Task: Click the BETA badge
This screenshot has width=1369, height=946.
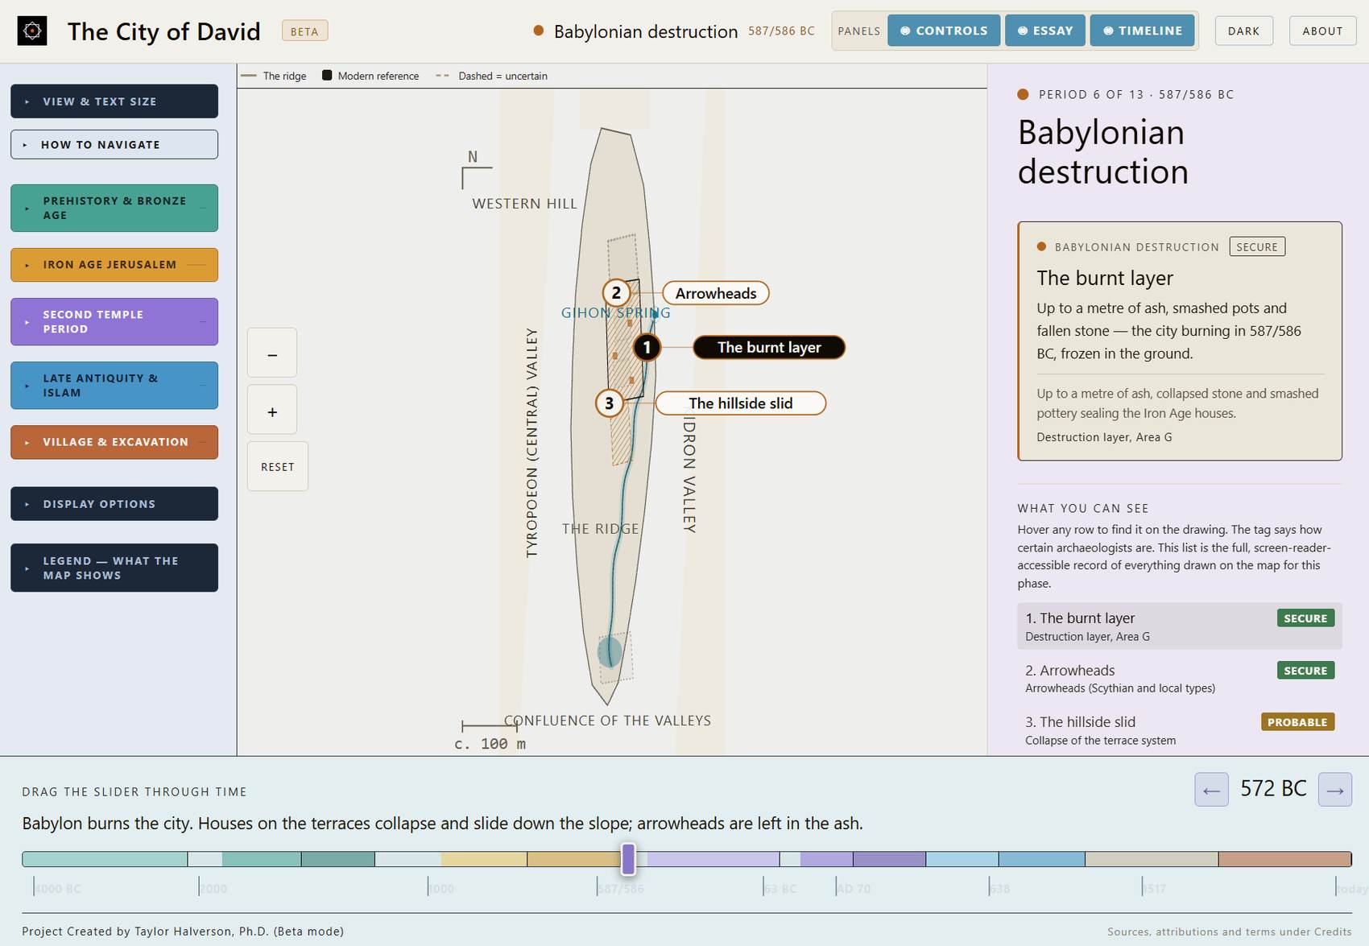Action: [x=304, y=31]
